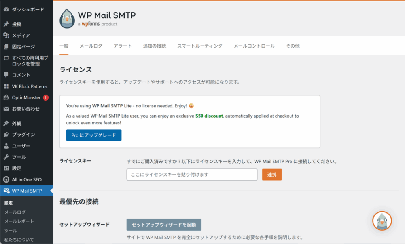Go to メディア in the sidebar

pos(21,35)
